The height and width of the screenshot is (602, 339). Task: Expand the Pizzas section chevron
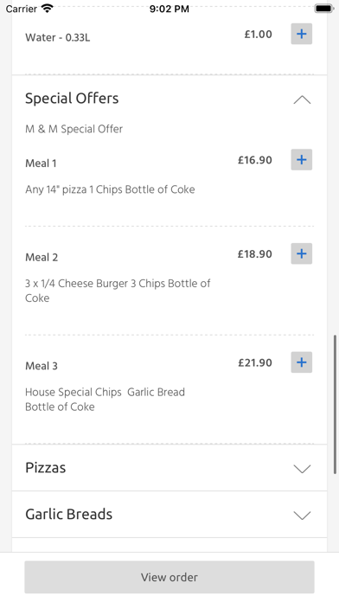pyautogui.click(x=302, y=469)
